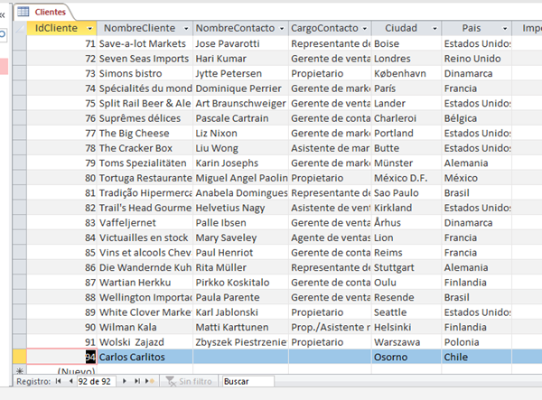Click the cell 'Liu Wong'

point(240,148)
